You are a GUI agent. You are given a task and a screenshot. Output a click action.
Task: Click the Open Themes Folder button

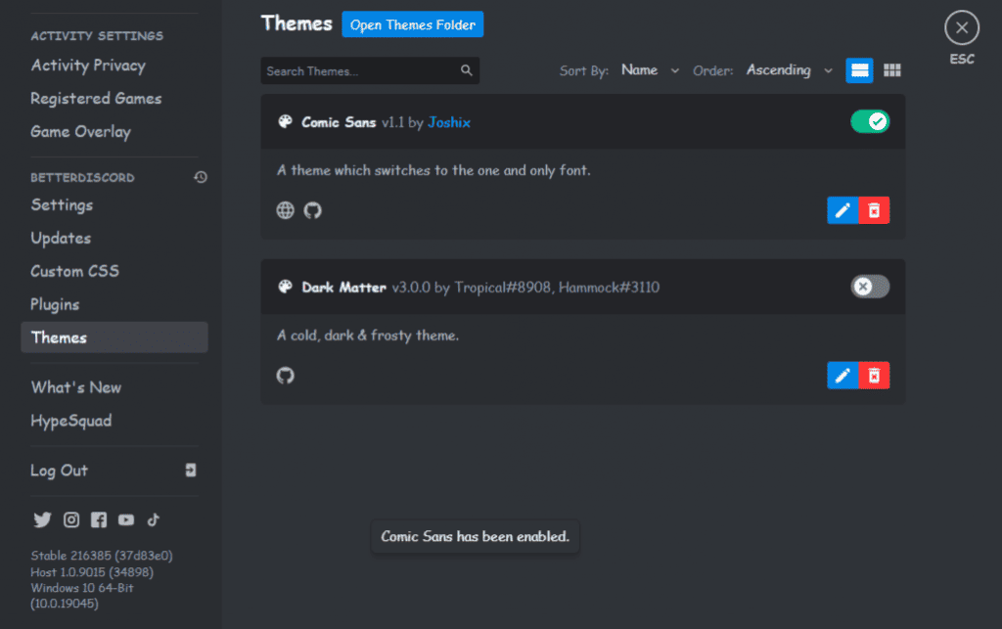coord(412,24)
